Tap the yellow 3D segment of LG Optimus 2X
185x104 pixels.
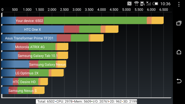[57, 73]
